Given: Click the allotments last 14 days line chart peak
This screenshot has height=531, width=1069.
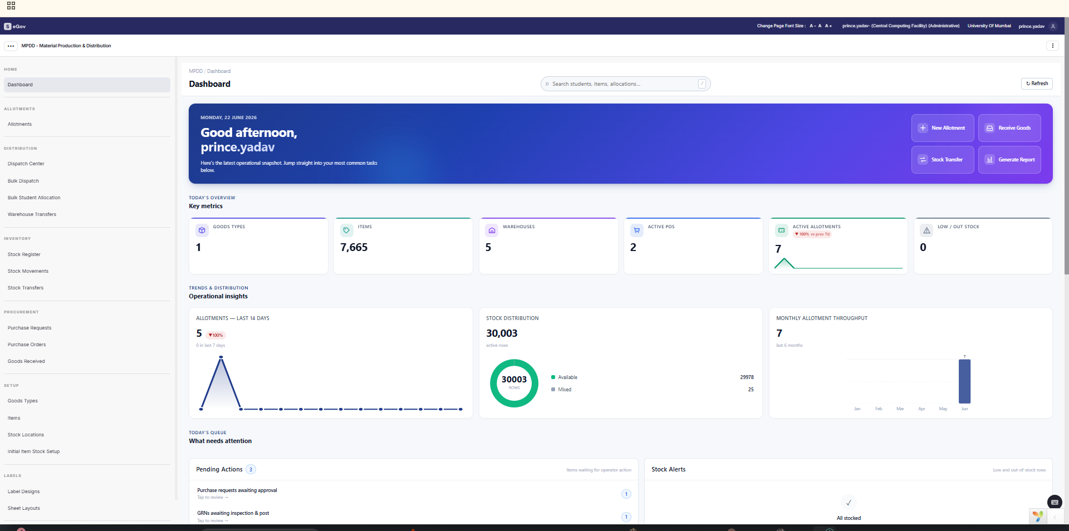Looking at the screenshot, I should pos(221,358).
